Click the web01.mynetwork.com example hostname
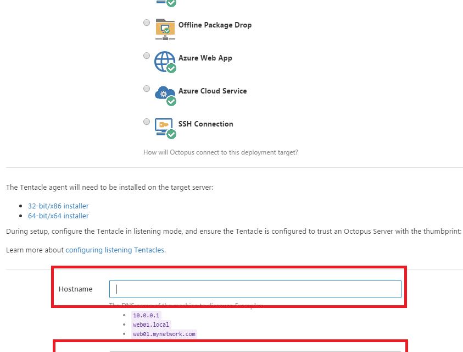 click(164, 334)
